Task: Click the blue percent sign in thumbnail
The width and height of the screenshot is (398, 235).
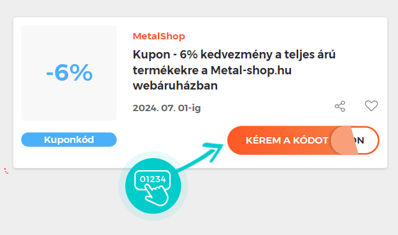Action: tap(81, 72)
